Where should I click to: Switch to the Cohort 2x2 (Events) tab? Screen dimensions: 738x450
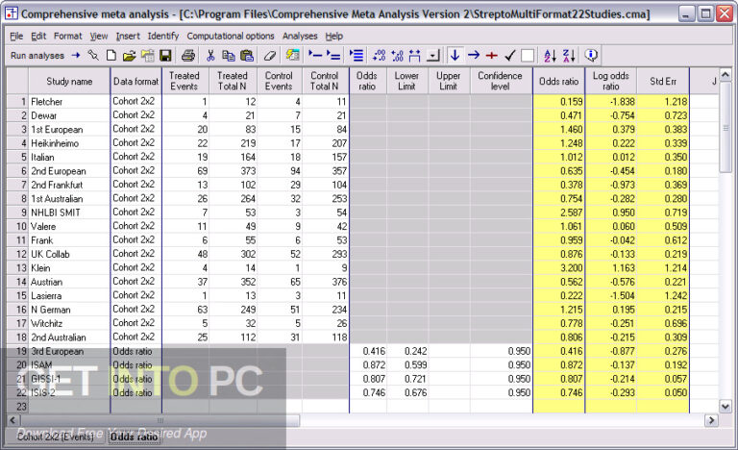pos(56,437)
